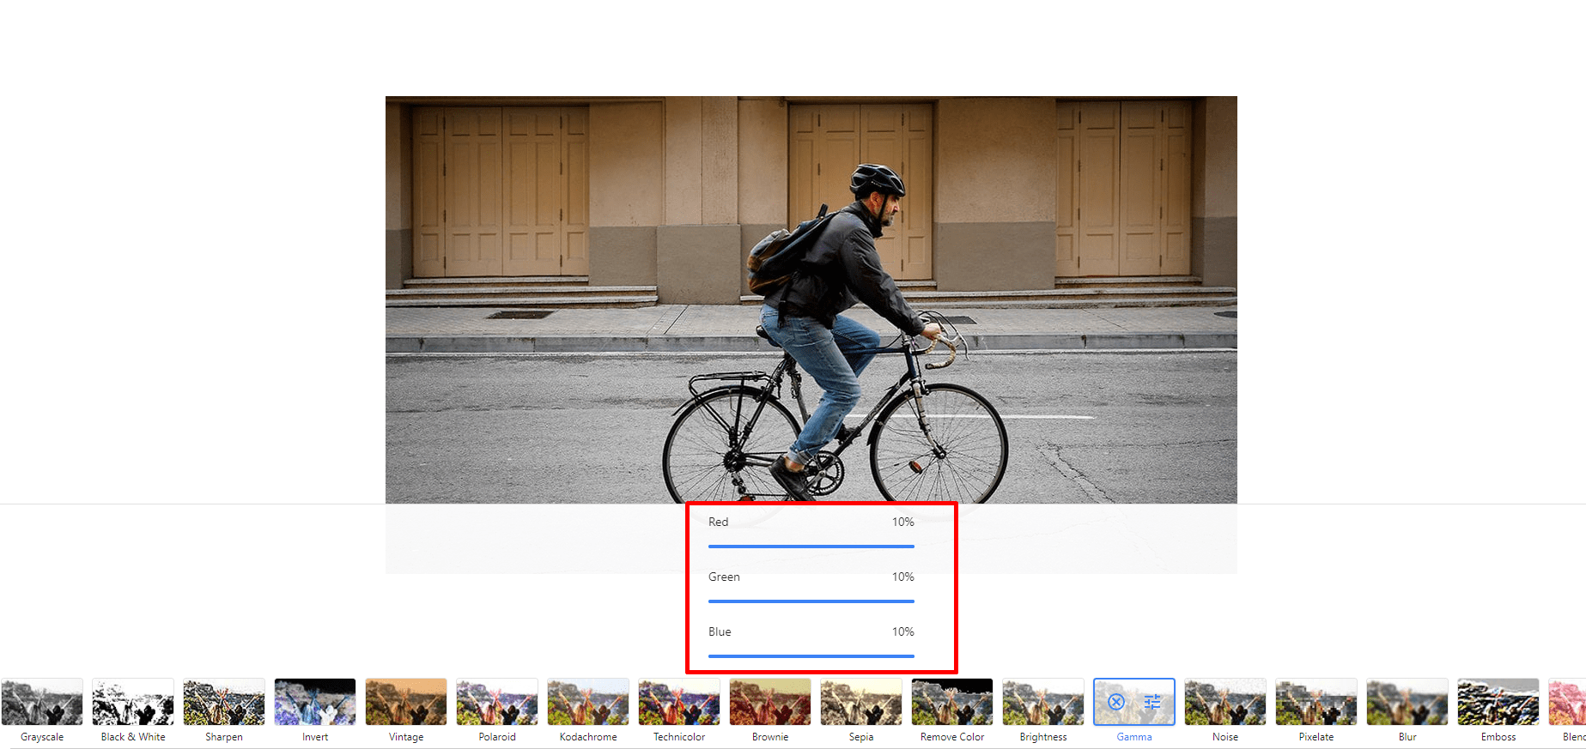Remove the Gamma filter with X icon
The image size is (1586, 749).
pos(1115,702)
